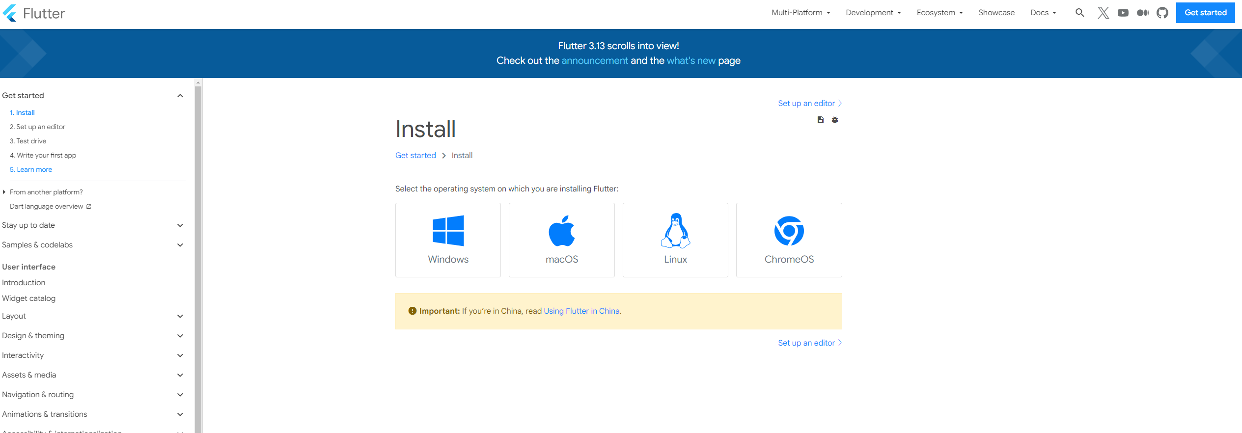Open the YouTube channel icon
1242x433 pixels.
(1123, 13)
